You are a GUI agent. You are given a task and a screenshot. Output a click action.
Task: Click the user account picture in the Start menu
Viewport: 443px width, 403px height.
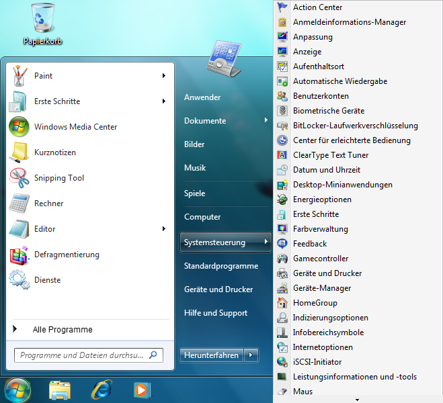tap(225, 58)
